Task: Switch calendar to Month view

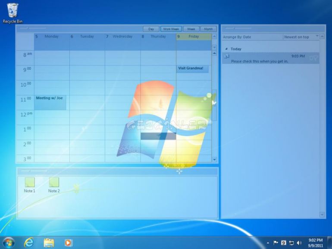Action: click(x=208, y=29)
